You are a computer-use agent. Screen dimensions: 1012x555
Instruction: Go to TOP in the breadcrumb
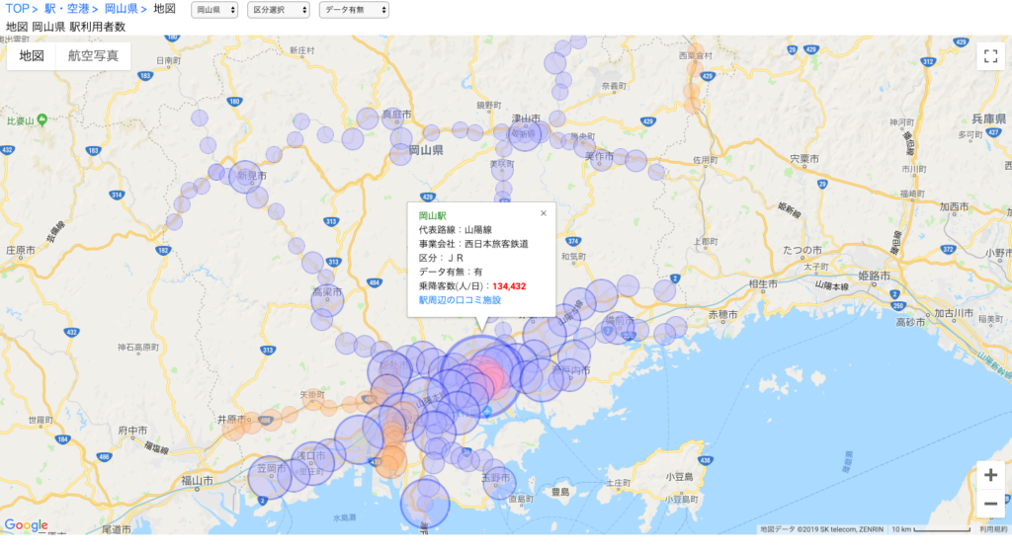point(17,9)
